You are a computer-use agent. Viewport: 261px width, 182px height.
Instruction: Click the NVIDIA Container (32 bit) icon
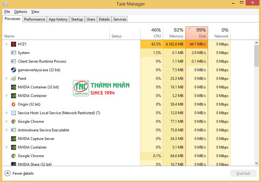click(14, 87)
